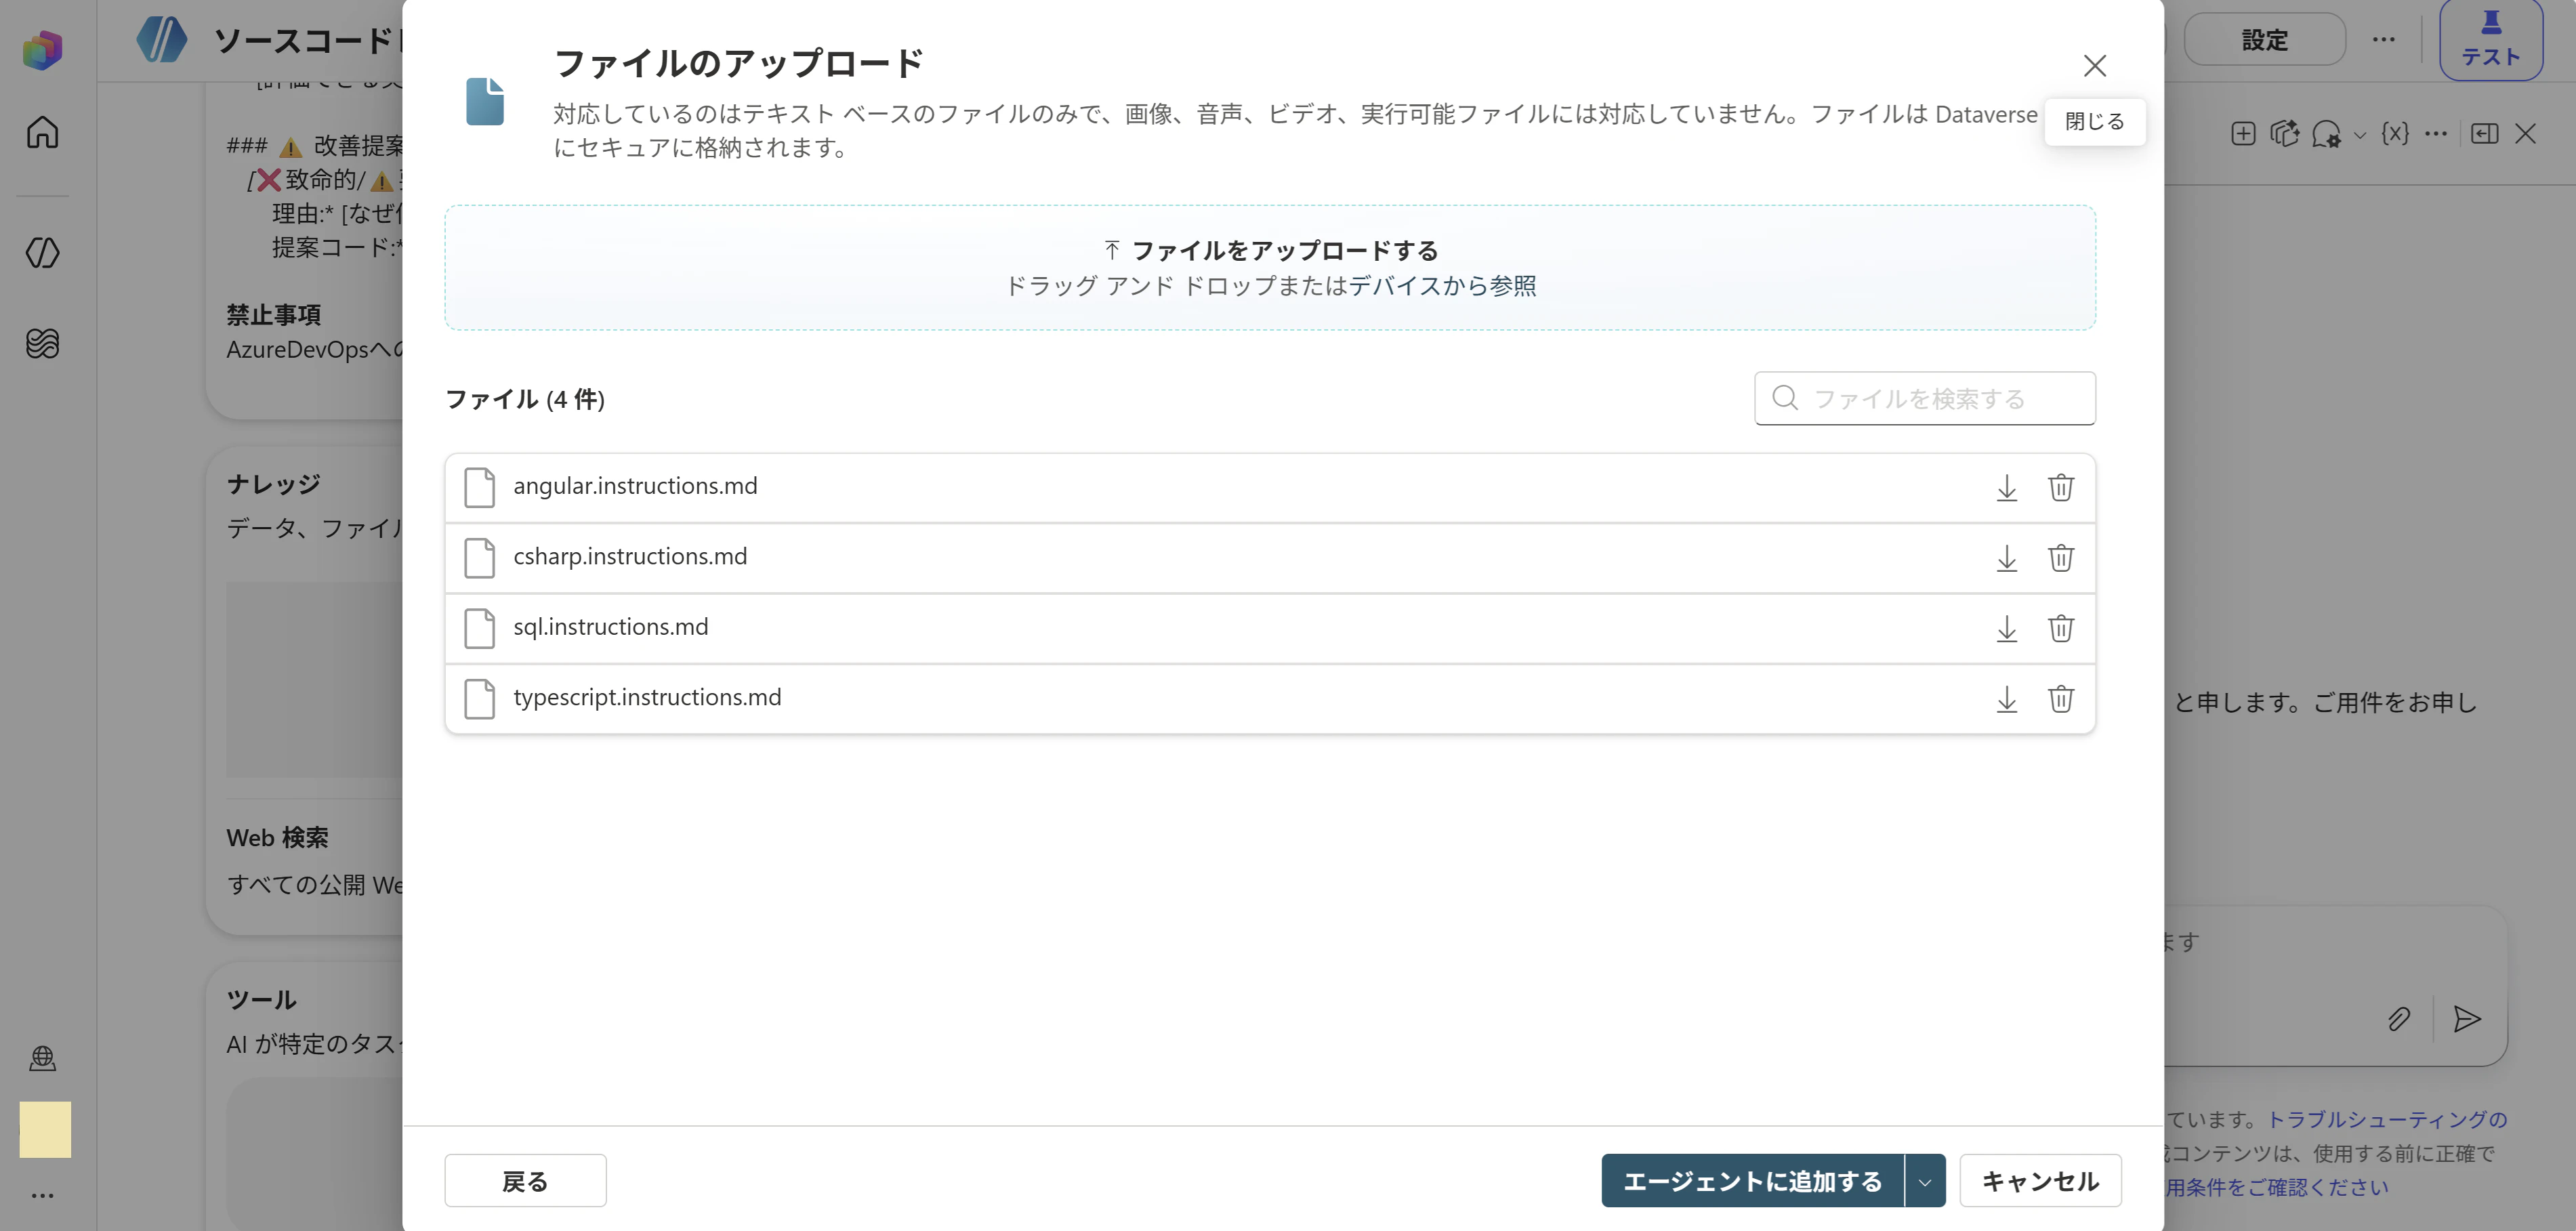Select typescript.instructions.md file name
The width and height of the screenshot is (2576, 1231).
click(x=647, y=697)
